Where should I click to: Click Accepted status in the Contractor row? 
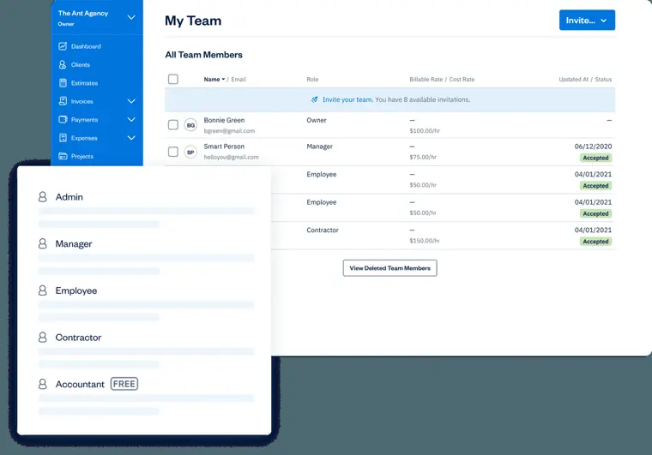point(595,241)
